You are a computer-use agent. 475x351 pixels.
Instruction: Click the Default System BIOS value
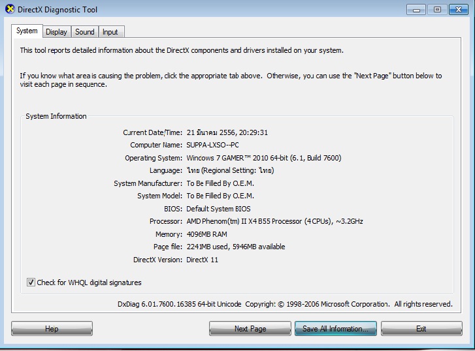click(218, 209)
